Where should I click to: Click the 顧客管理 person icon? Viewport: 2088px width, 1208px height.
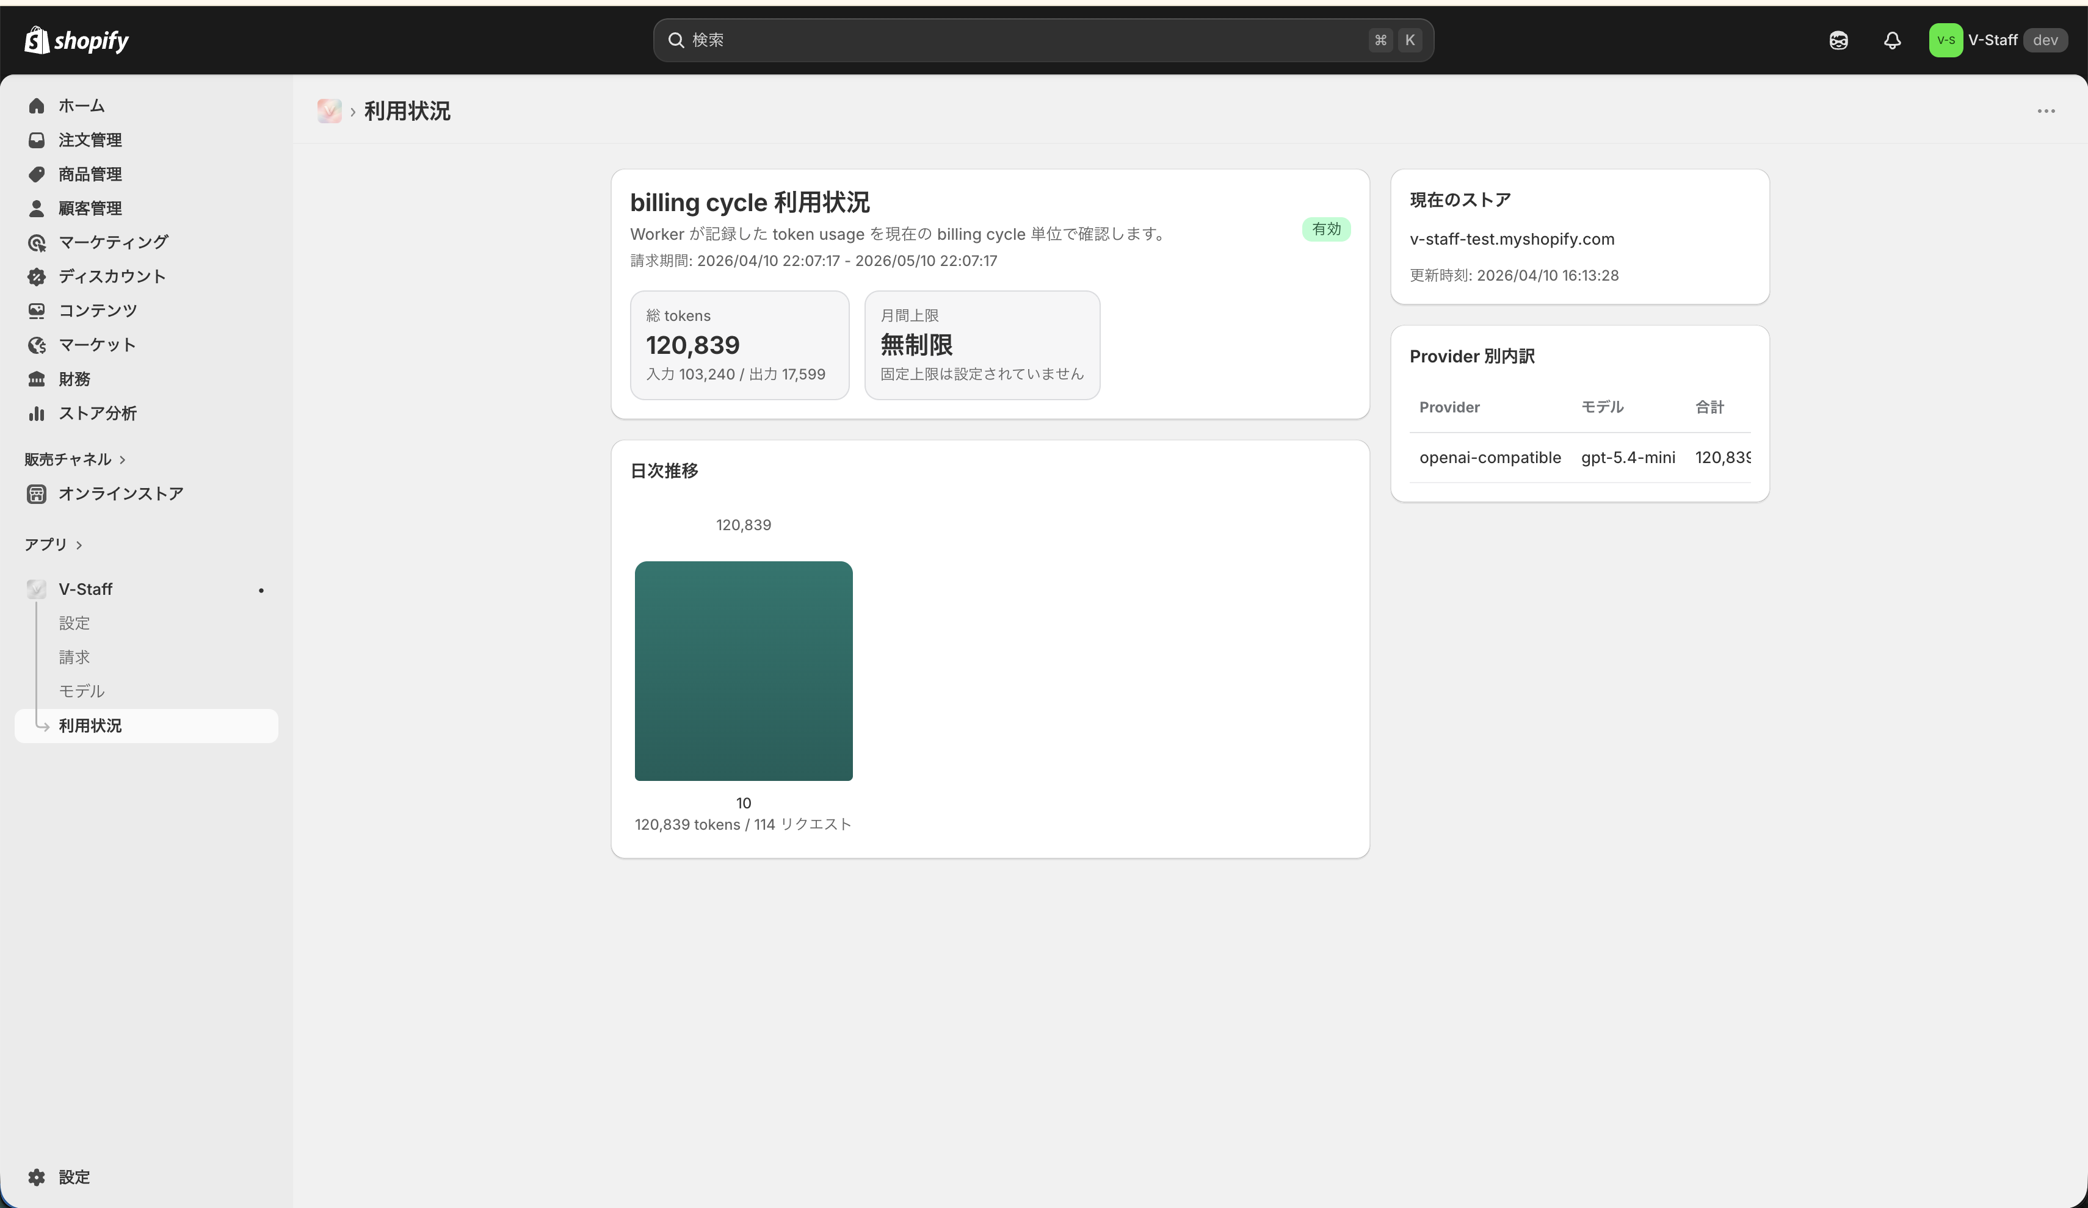(37, 208)
